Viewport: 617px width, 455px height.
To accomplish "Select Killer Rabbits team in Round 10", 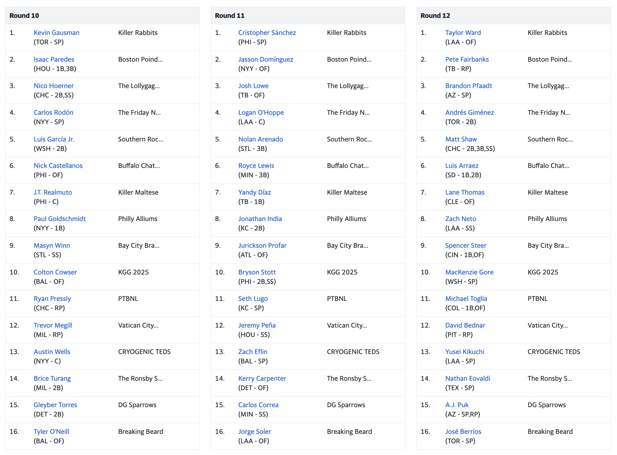I will click(x=138, y=33).
